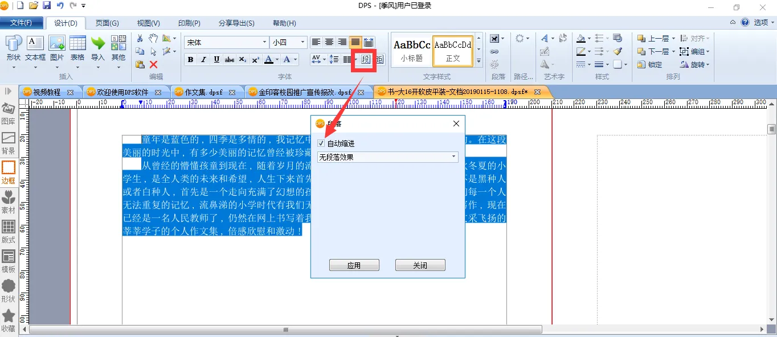Image resolution: width=777 pixels, height=337 pixels.
Task: Open the 旋转 rotate dropdown
Action: (x=708, y=64)
